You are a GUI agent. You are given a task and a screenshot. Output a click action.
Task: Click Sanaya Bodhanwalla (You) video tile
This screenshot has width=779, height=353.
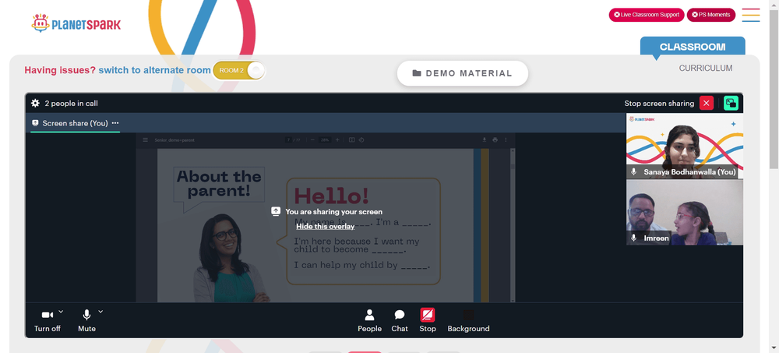tap(685, 146)
